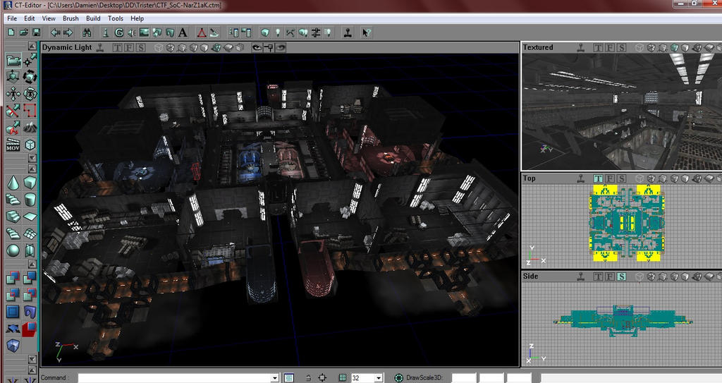Click Build Geometry cube icon
The height and width of the screenshot is (383, 722).
point(265,32)
